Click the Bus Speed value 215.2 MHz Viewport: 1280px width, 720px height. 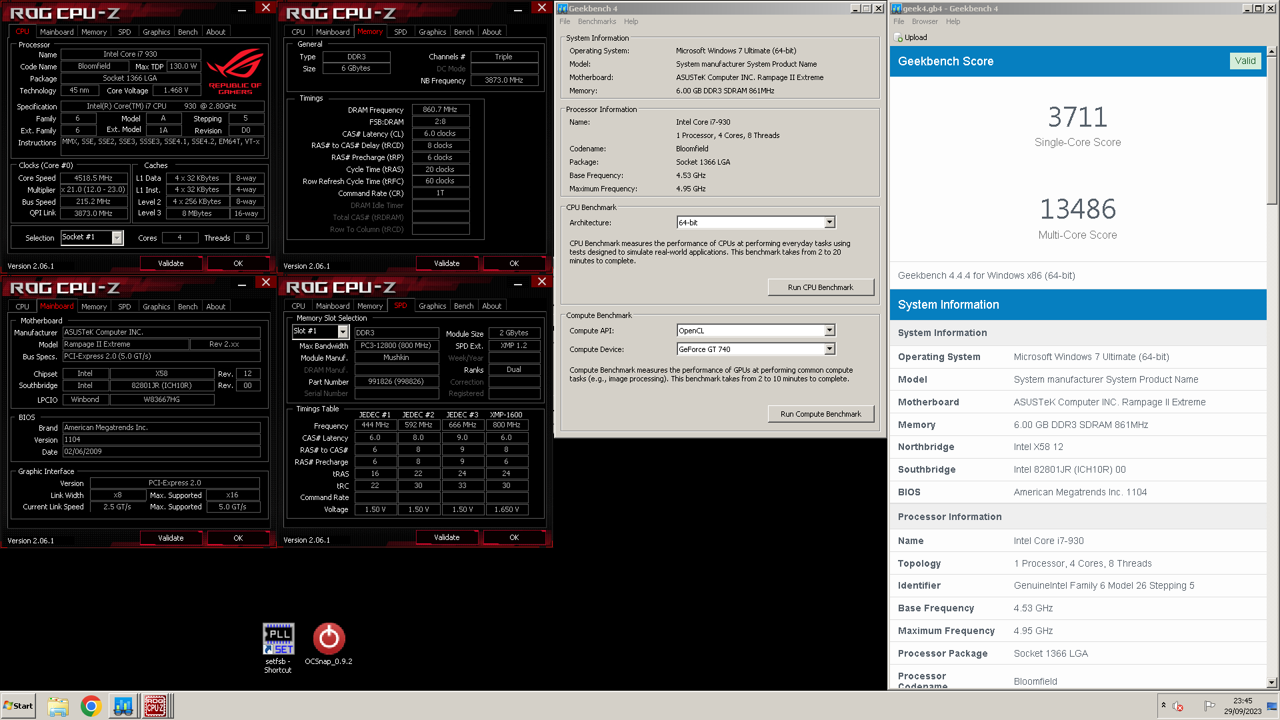point(93,201)
